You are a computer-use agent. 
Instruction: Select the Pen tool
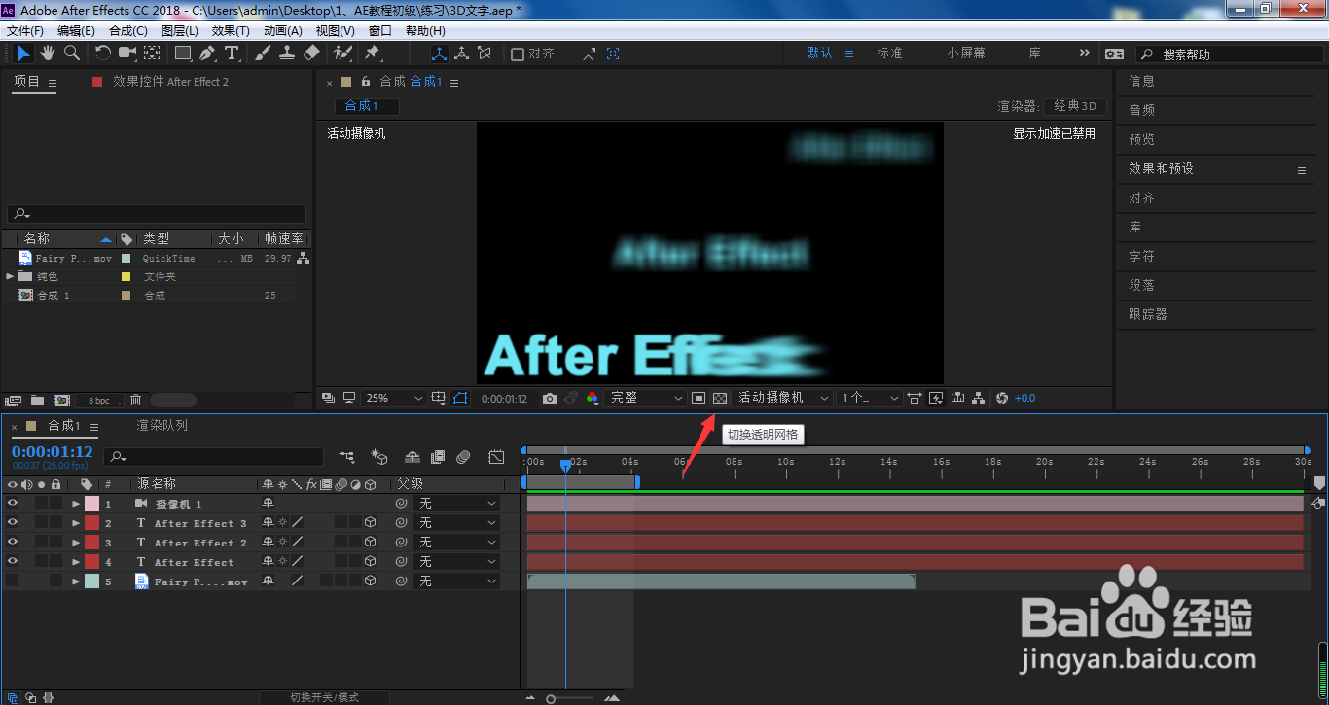208,53
